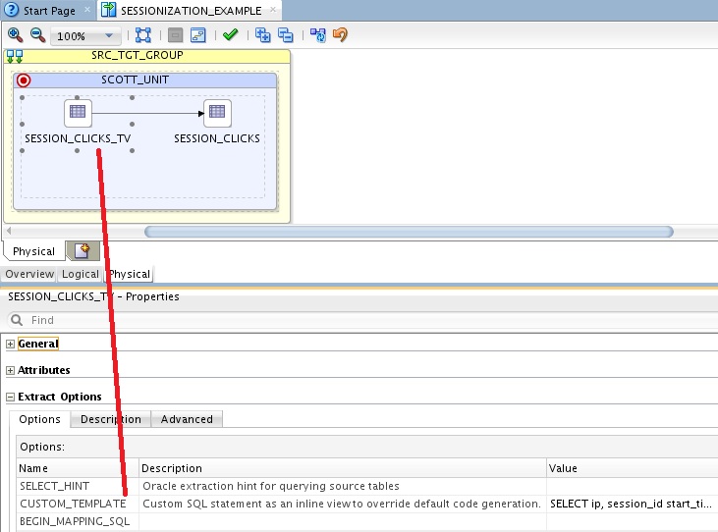The height and width of the screenshot is (532, 718).
Task: Click the gray collapse box toolbar icon
Action: tap(175, 35)
